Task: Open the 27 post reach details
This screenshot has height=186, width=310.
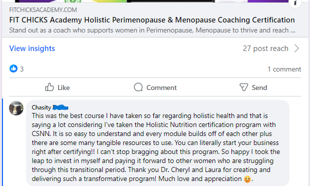Action: [265, 48]
